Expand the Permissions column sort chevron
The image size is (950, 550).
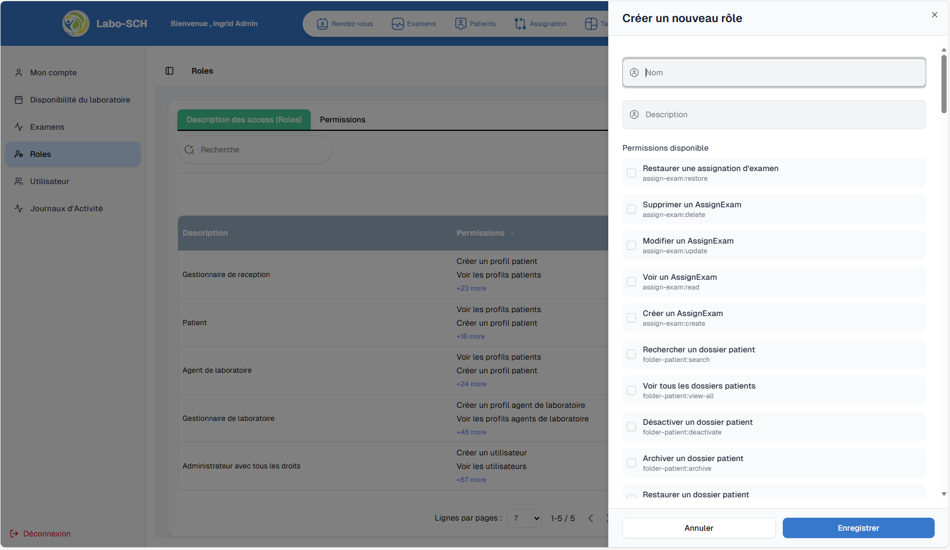pos(512,233)
